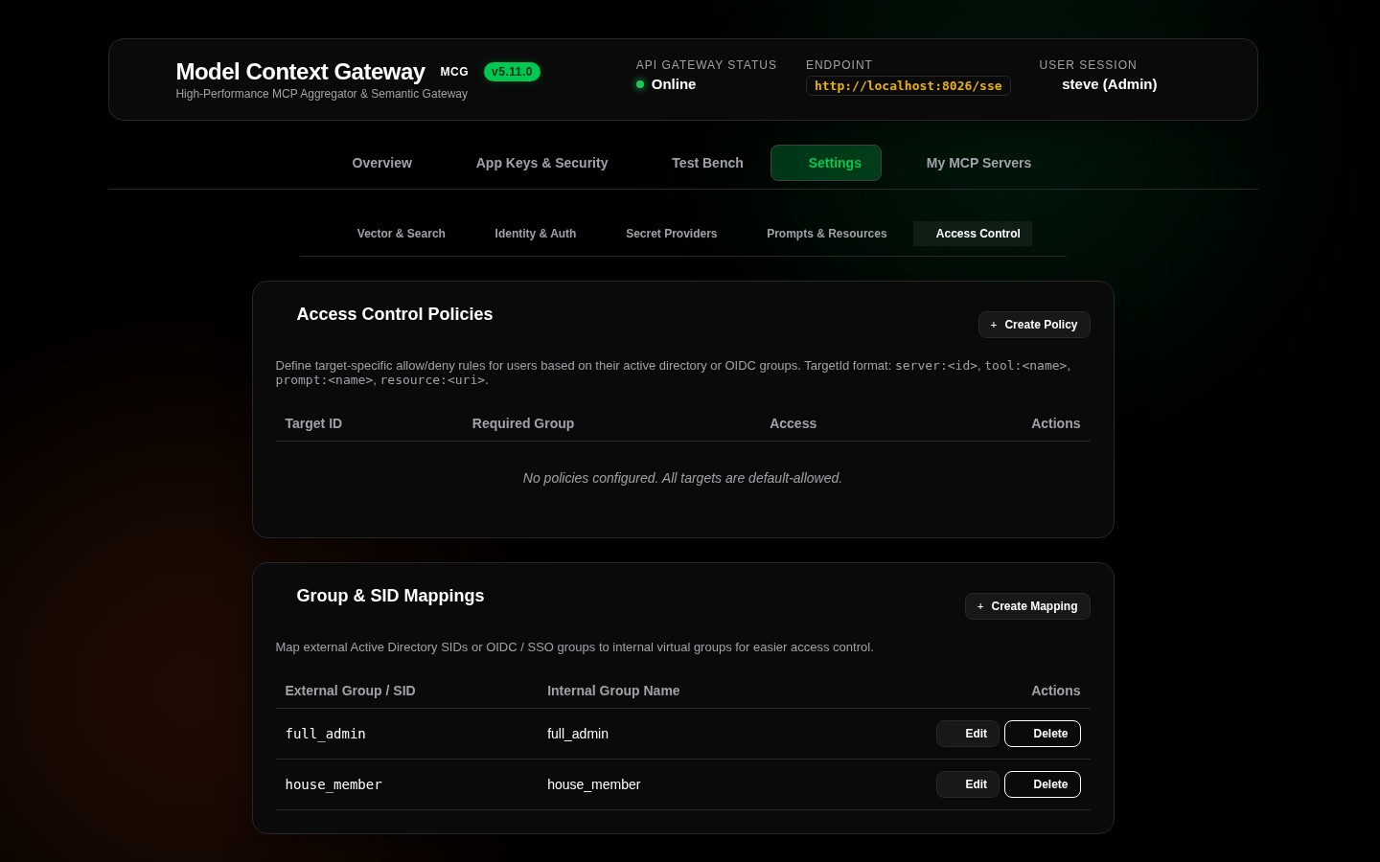This screenshot has height=862, width=1380.
Task: Click the 'No policies configured' message
Action: pyautogui.click(x=682, y=478)
